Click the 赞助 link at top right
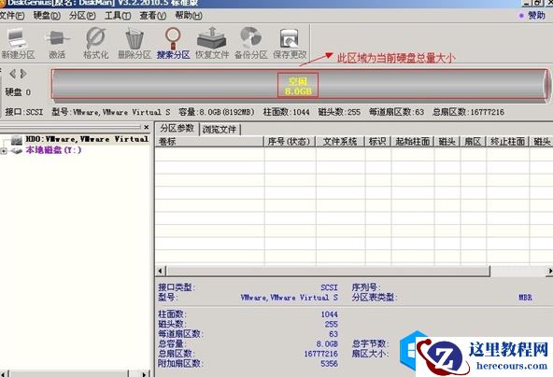Viewport: 553px width, 377px height. point(536,15)
